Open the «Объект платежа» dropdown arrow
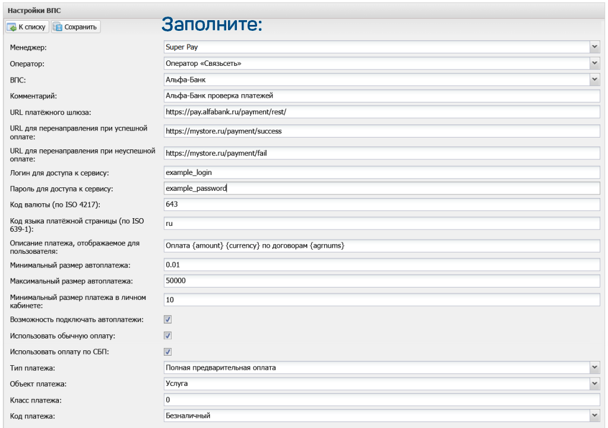 (595, 384)
